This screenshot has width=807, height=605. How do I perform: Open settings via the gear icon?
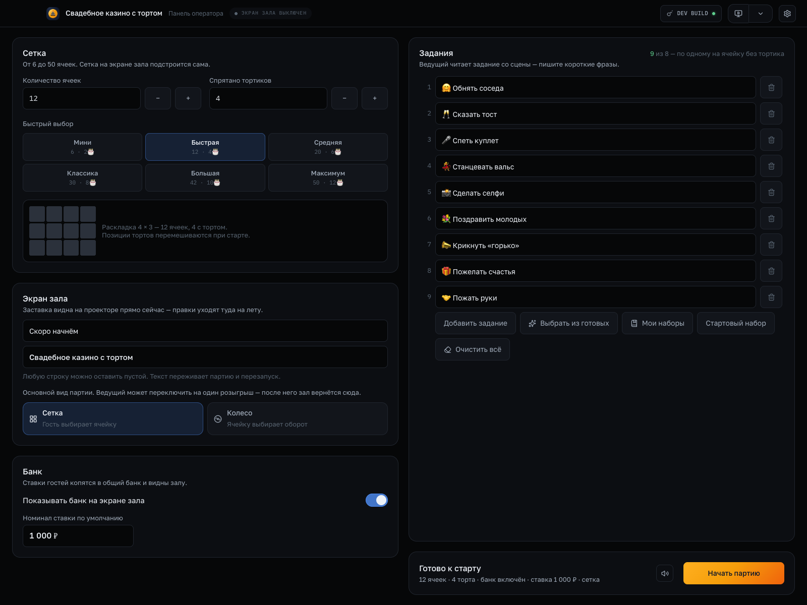click(787, 14)
